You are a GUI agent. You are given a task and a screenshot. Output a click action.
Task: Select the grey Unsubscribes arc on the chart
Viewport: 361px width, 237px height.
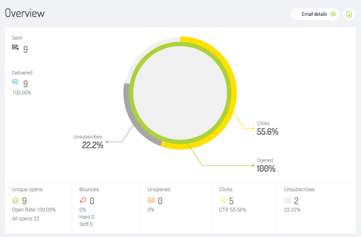[x=130, y=120]
